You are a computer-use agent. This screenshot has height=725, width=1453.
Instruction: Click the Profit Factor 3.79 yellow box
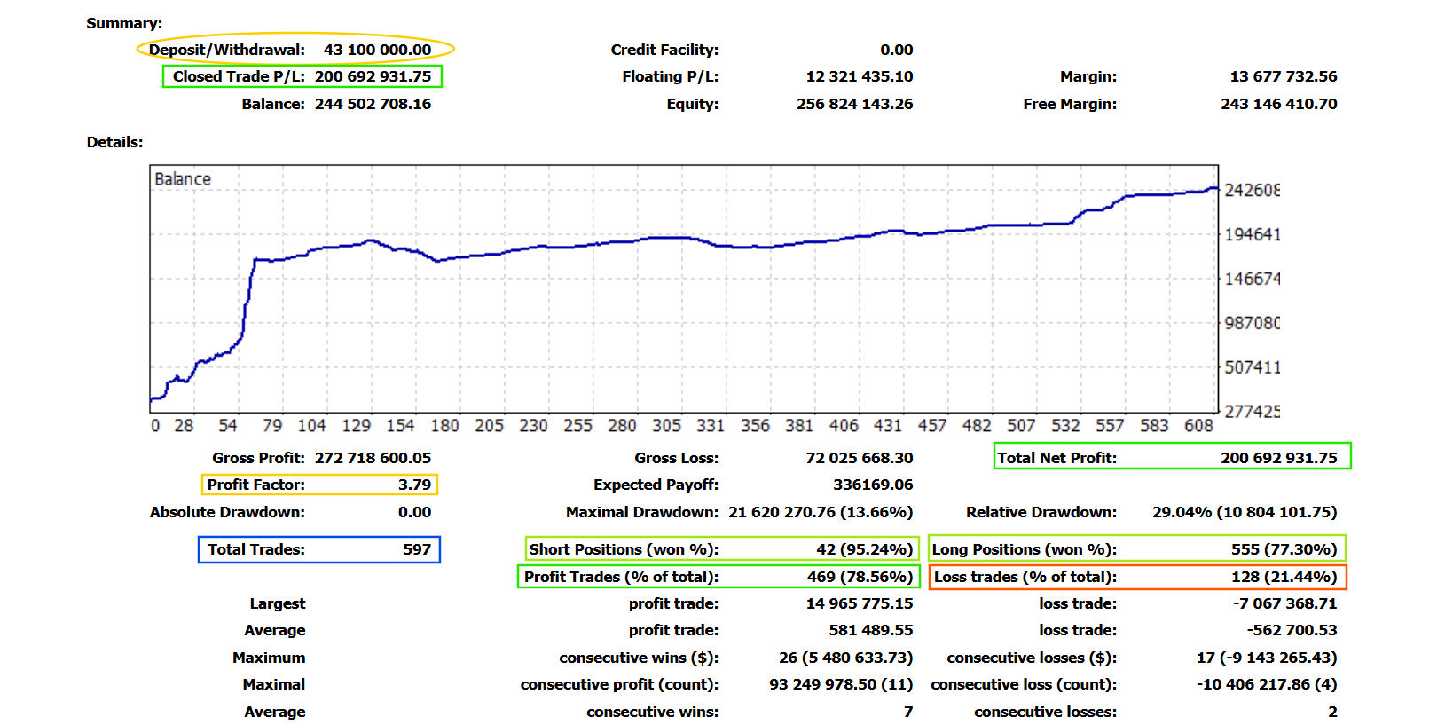[x=319, y=485]
